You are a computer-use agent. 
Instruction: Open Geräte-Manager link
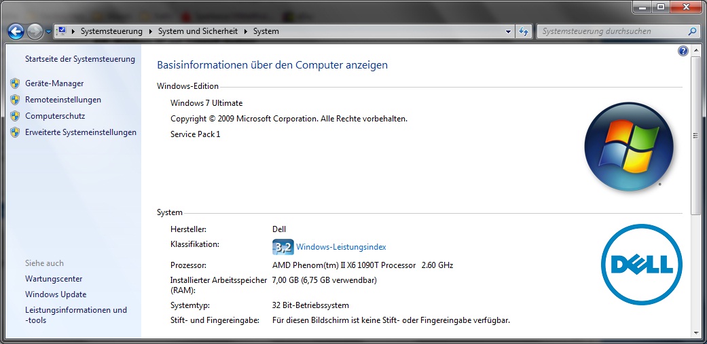point(54,83)
